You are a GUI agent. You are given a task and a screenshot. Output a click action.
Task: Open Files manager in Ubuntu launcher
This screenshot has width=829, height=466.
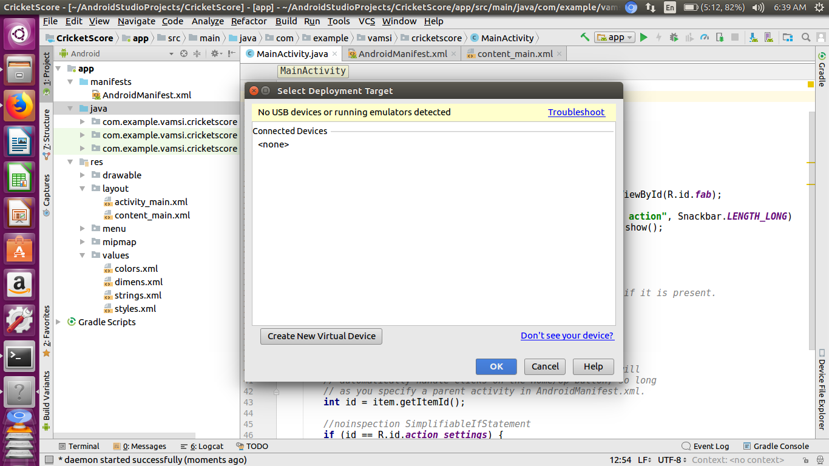point(19,70)
